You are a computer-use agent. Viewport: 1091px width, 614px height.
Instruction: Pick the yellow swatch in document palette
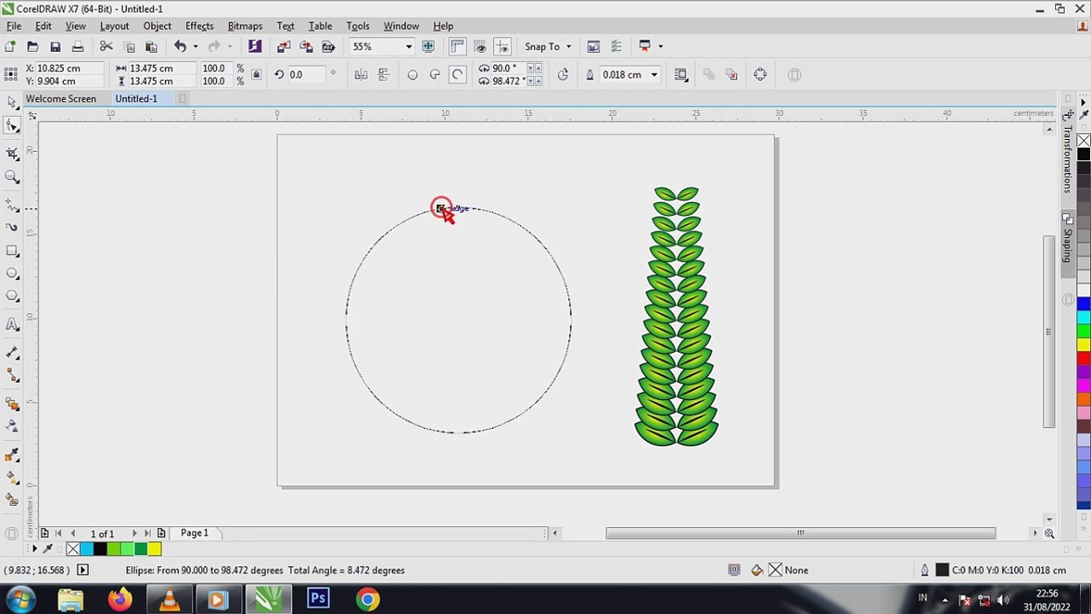(x=154, y=549)
